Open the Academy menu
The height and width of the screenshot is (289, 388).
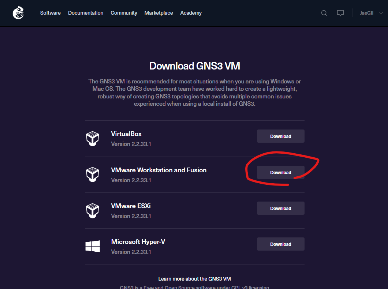click(191, 13)
